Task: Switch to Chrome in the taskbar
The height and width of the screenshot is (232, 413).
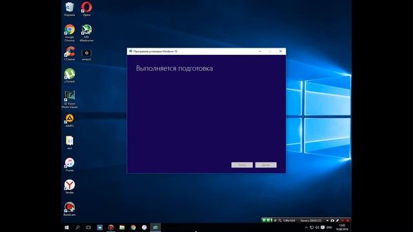Action: [x=133, y=227]
